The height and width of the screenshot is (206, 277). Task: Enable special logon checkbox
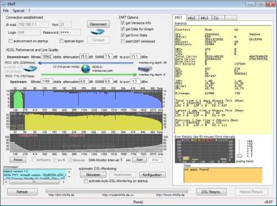tap(61, 41)
